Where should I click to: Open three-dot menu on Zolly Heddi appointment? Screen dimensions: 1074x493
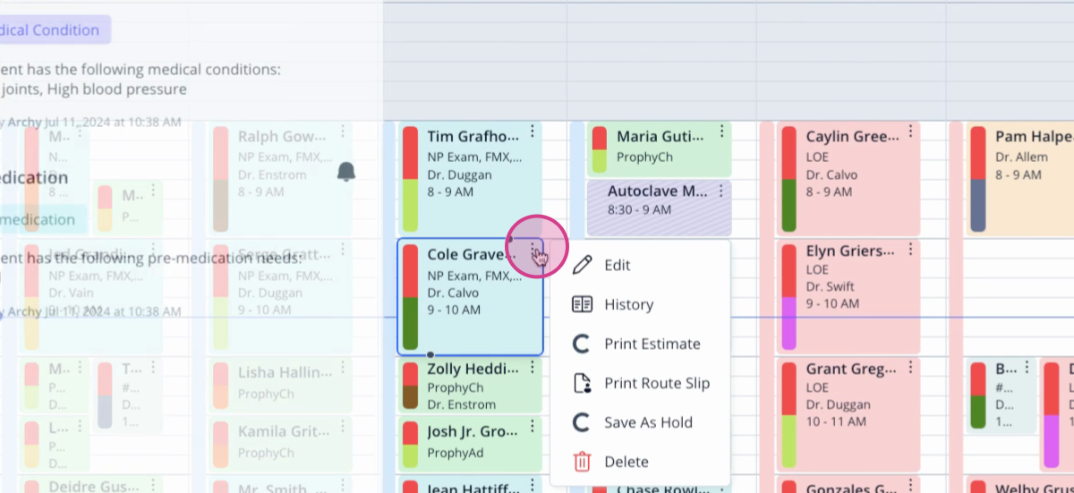pyautogui.click(x=533, y=367)
